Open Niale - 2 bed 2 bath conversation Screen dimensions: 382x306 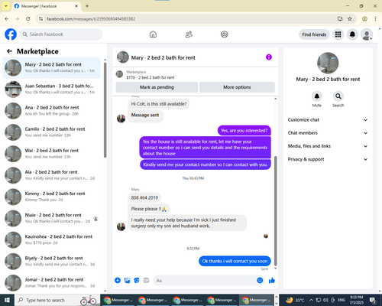coord(51,218)
